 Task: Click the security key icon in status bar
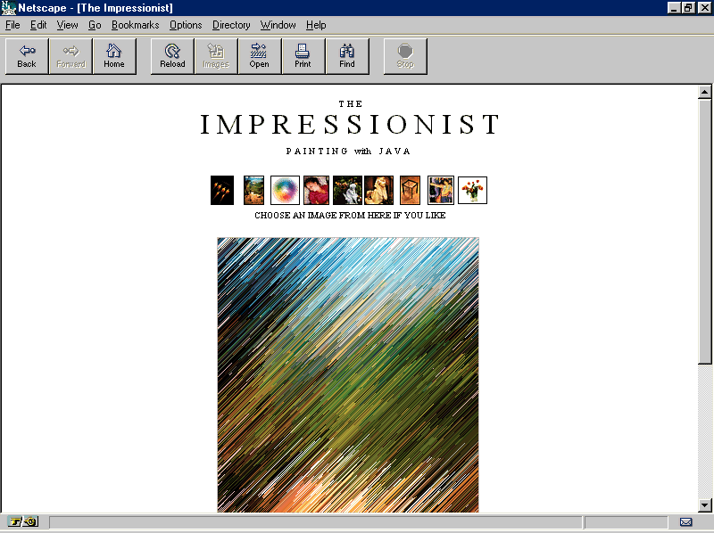23,522
